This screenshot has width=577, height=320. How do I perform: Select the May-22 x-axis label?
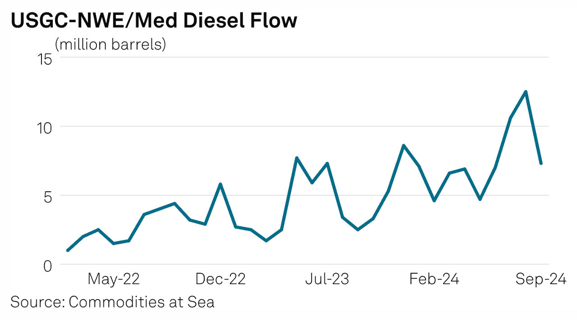114,279
